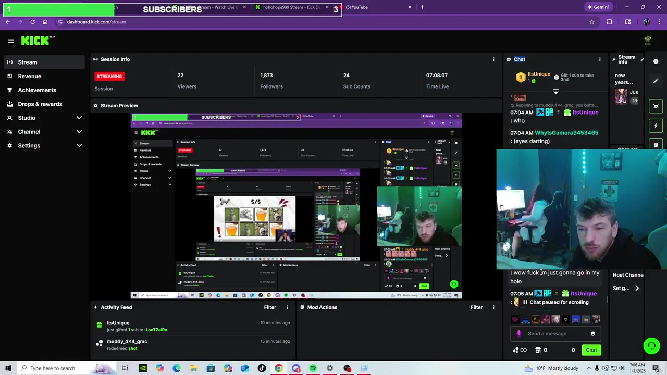Open Activity Feed three-dot menu

click(x=287, y=307)
